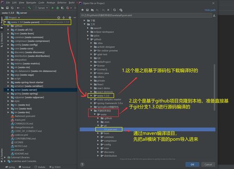The width and height of the screenshot is (234, 169).
Task: Start debugging with the green bug icon
Action: pyautogui.click(x=58, y=8)
